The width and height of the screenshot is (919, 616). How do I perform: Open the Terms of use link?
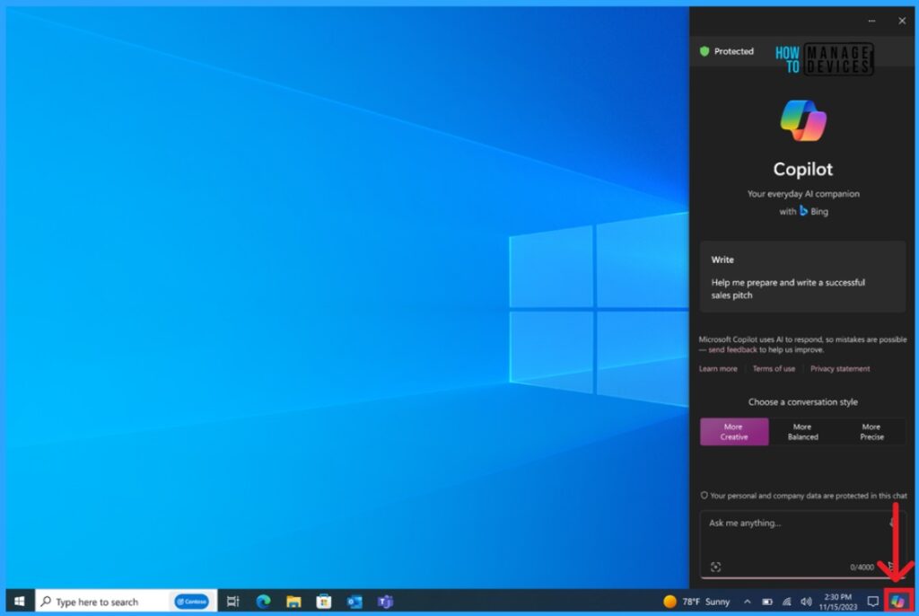pyautogui.click(x=774, y=368)
